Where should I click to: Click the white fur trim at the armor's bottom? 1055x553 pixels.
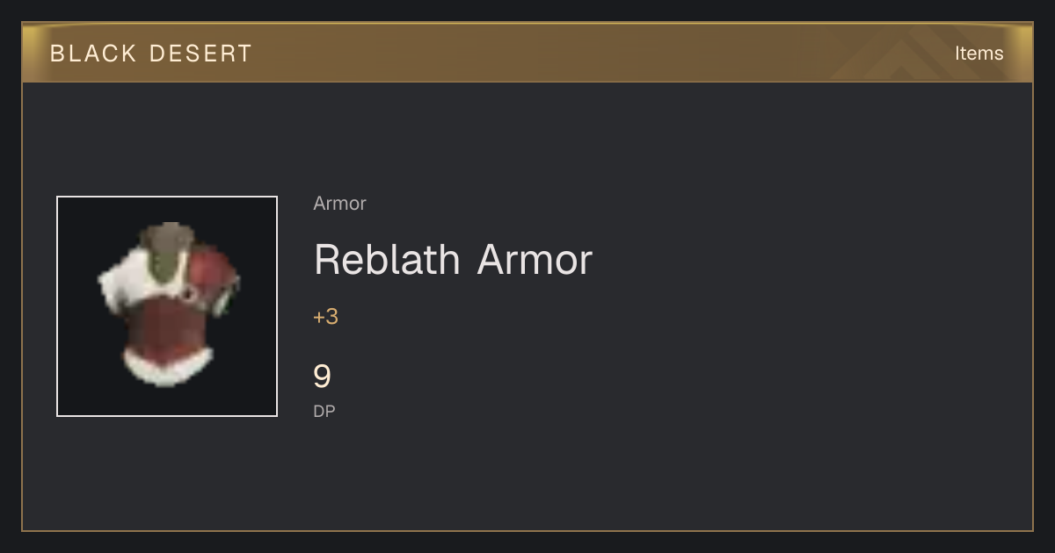(167, 367)
